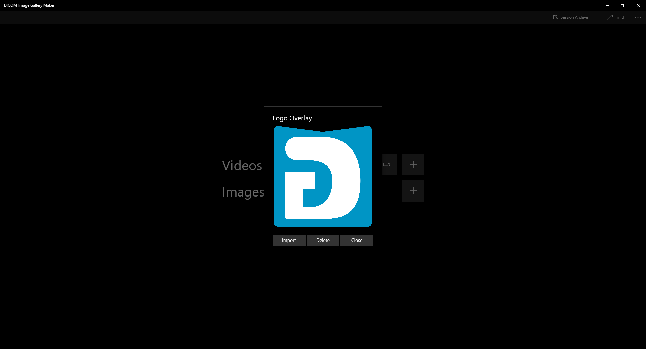Click the Videos label

click(x=242, y=165)
